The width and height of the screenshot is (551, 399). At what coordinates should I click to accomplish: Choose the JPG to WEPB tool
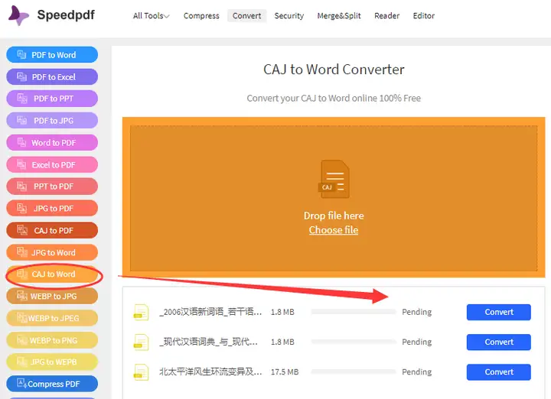(52, 362)
